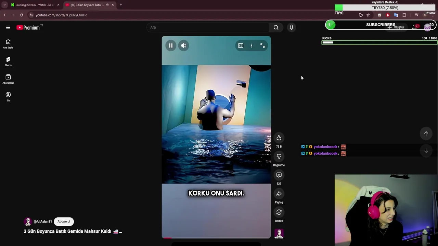Viewport: 438px width, 246px height.
Task: Click the second yokolanbocek chat message
Action: coord(323,153)
